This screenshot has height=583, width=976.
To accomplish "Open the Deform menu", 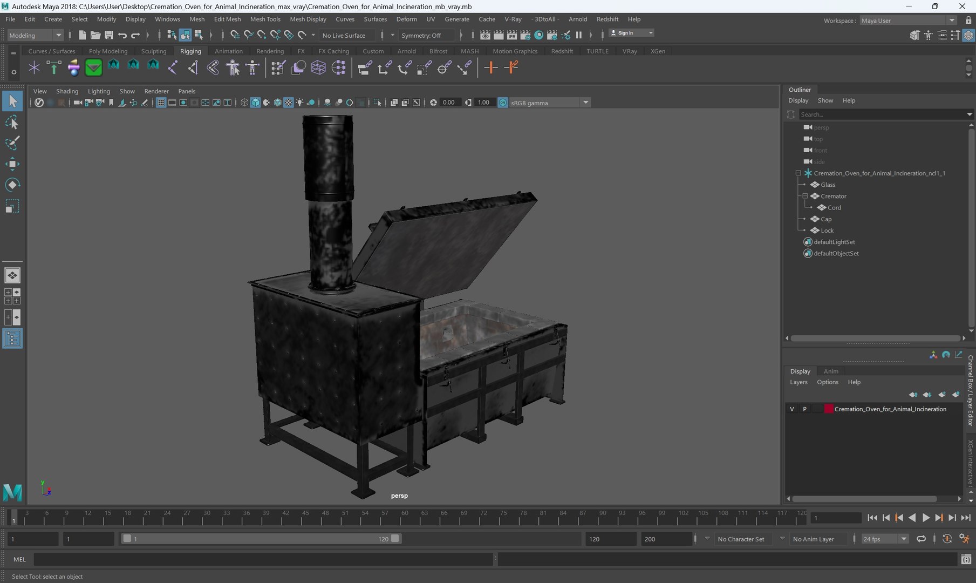I will click(406, 19).
